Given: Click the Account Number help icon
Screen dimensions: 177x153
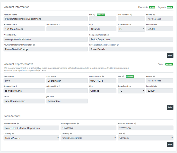Looking at the screenshot, I should 135,123.
